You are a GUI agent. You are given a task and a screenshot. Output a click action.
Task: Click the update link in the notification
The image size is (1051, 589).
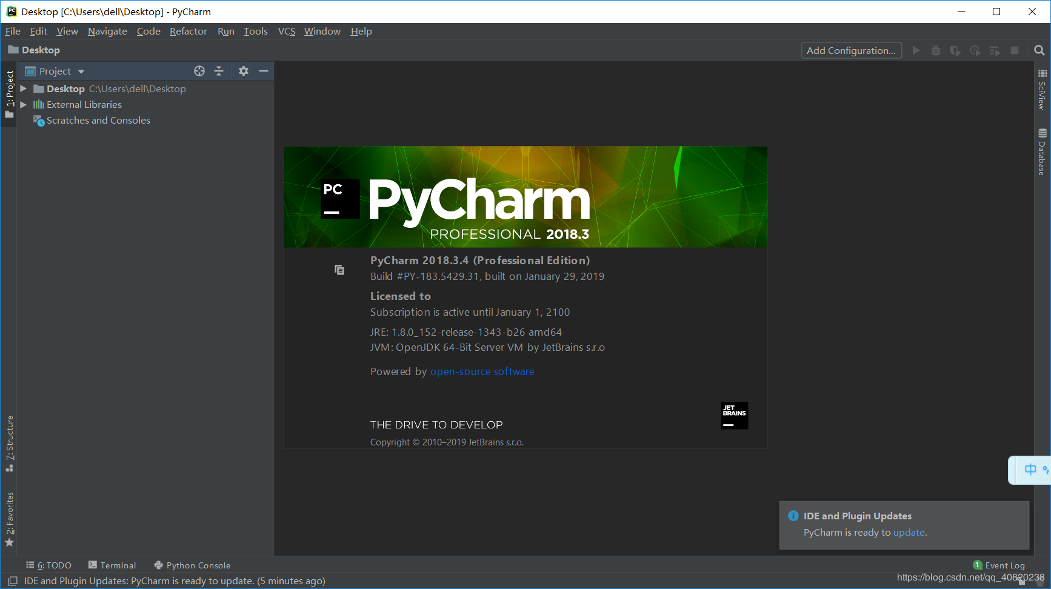pos(909,532)
